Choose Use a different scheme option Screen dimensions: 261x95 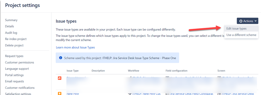(241, 35)
